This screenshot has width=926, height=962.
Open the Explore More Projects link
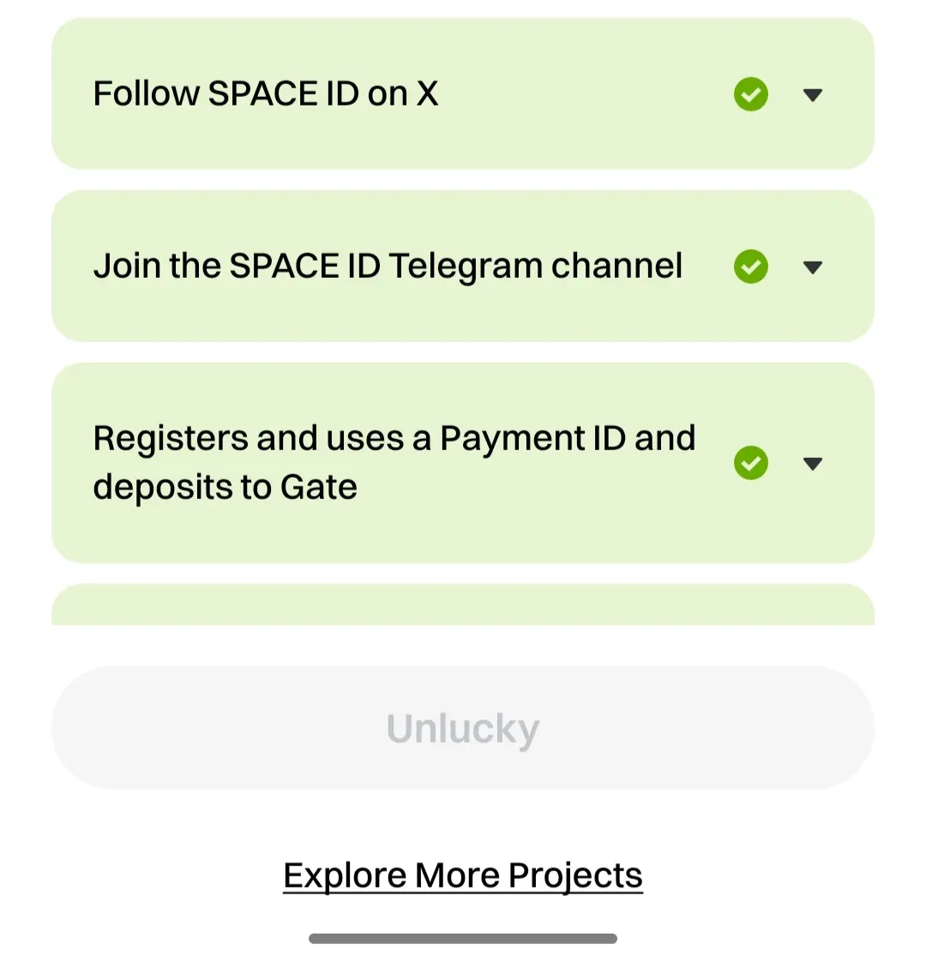coord(463,875)
